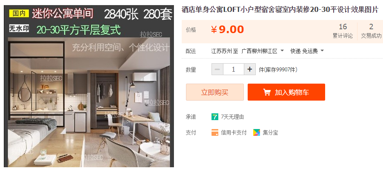This screenshot has width=383, height=177.
Task: Click the product title 酒店单身公寓LOFT
Action: (280, 10)
